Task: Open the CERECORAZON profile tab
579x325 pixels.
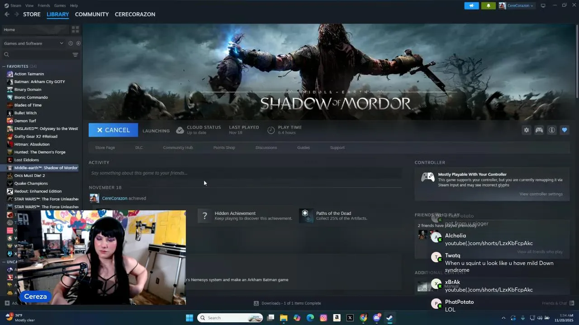Action: [135, 14]
